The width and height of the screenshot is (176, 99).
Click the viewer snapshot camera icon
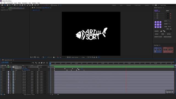[x=54, y=57]
